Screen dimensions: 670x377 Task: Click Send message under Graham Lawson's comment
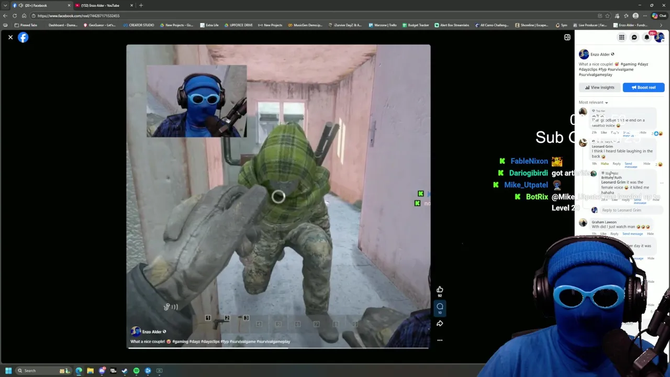click(632, 234)
